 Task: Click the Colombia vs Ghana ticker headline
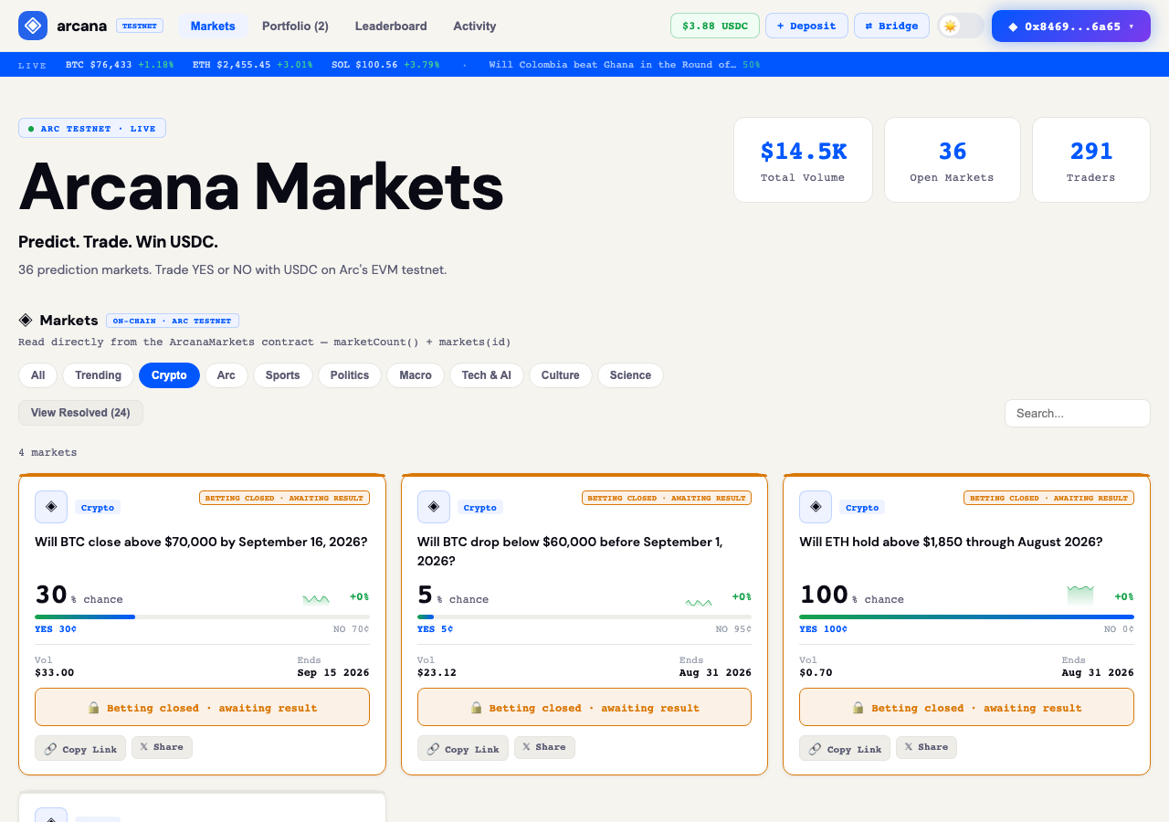(624, 65)
